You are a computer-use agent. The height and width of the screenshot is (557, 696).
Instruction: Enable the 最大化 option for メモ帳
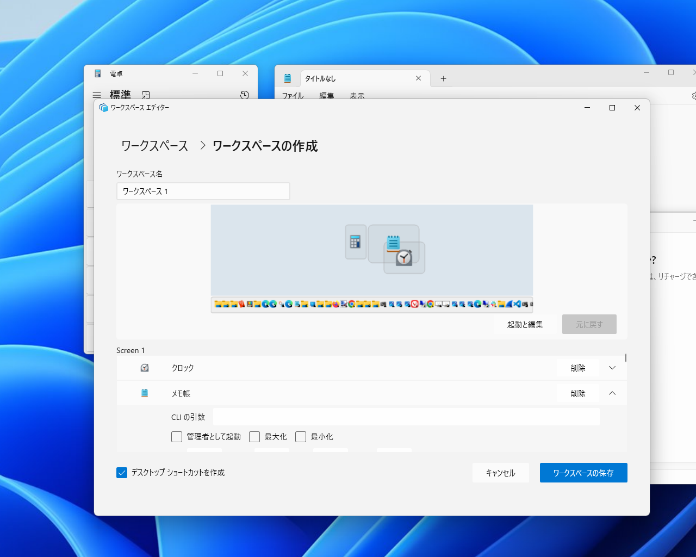pyautogui.click(x=254, y=436)
